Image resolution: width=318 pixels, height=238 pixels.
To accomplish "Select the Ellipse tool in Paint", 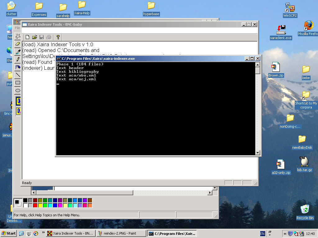I will pyautogui.click(x=18, y=90).
